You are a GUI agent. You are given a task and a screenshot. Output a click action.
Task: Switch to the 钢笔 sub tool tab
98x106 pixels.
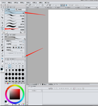click(x=10, y=9)
